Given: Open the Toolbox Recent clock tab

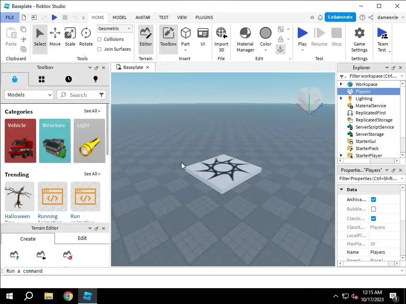Looking at the screenshot, I should pos(68,79).
